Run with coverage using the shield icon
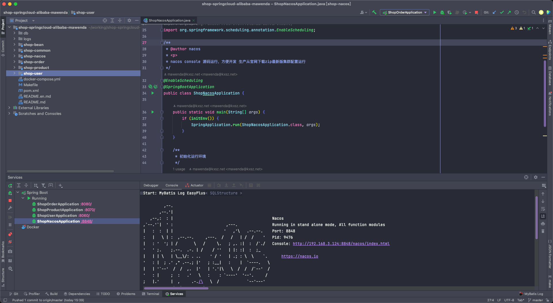This screenshot has width=553, height=303. 450,12
